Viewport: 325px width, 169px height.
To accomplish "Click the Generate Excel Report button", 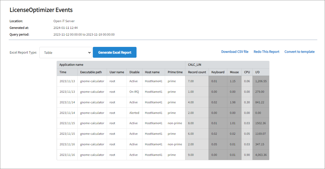I will point(114,52).
